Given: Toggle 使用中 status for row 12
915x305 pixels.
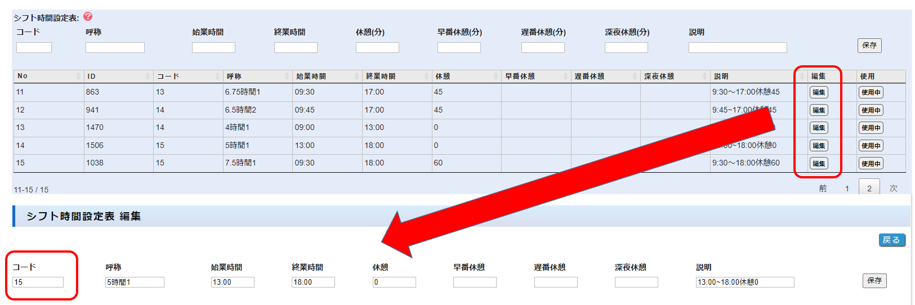Looking at the screenshot, I should tap(871, 110).
